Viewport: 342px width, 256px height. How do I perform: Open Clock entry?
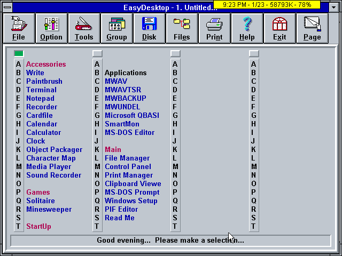coord(36,141)
